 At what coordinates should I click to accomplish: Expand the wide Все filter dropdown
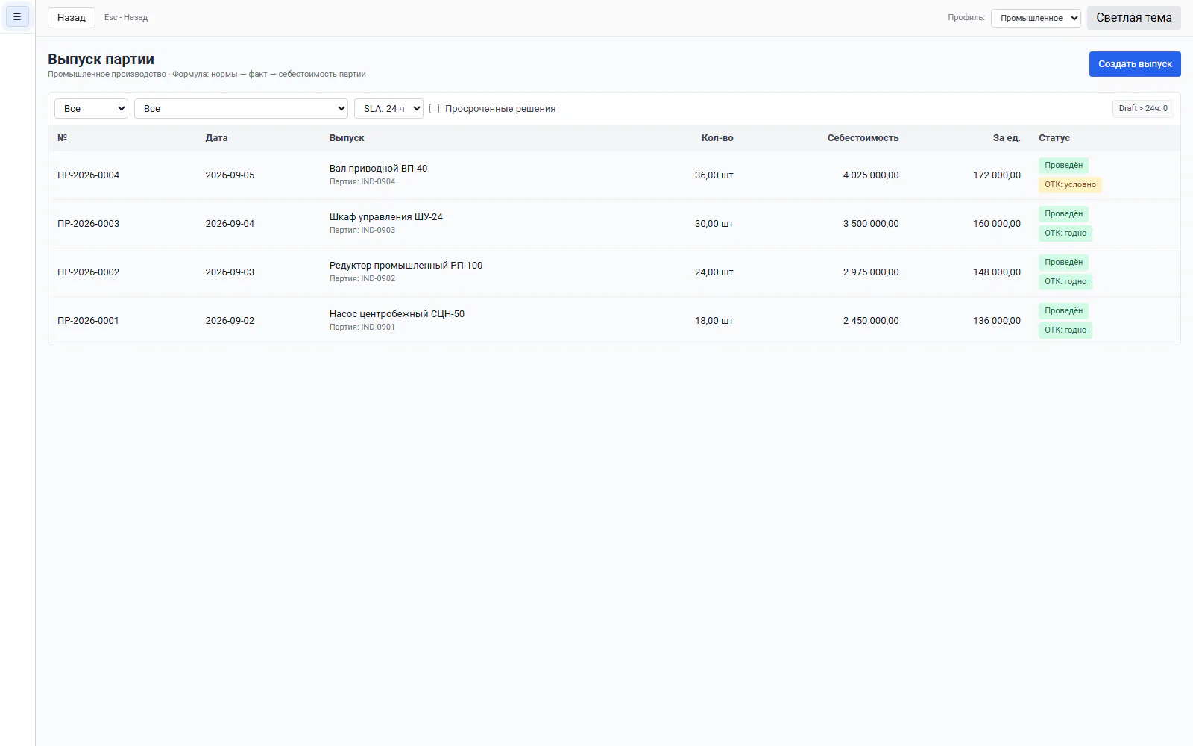point(241,108)
